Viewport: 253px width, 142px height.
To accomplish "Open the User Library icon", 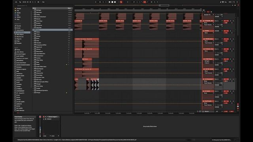I will (x=15, y=52).
